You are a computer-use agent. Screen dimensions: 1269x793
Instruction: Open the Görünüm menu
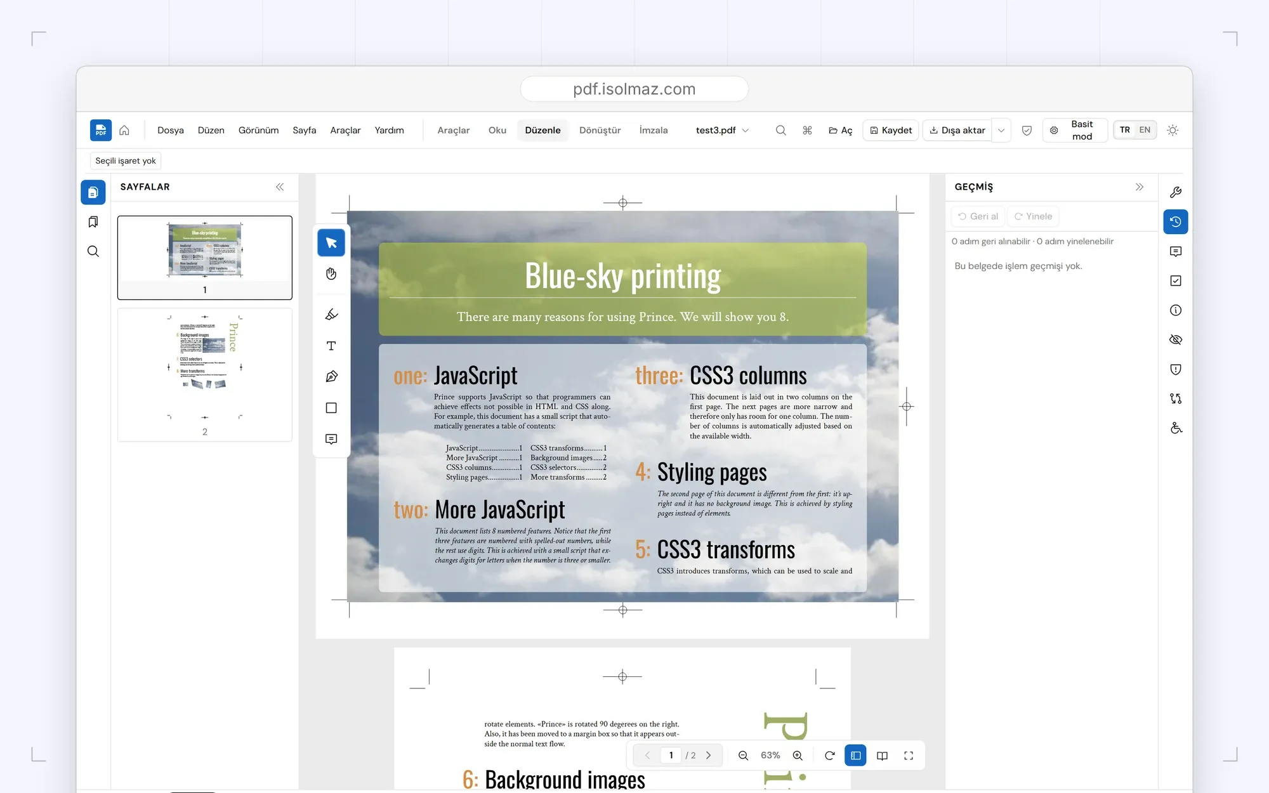(258, 130)
